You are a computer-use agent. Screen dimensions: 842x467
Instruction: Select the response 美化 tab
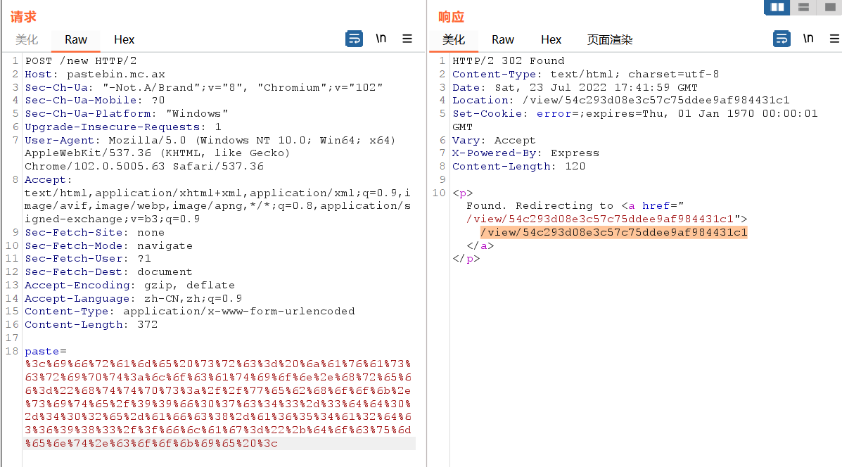[454, 39]
